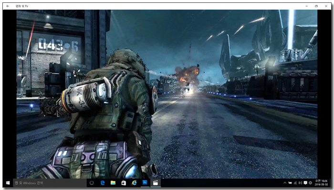Screen dimensions: 334x190
Task: Open the network connections tray icon
Action: pos(295,183)
